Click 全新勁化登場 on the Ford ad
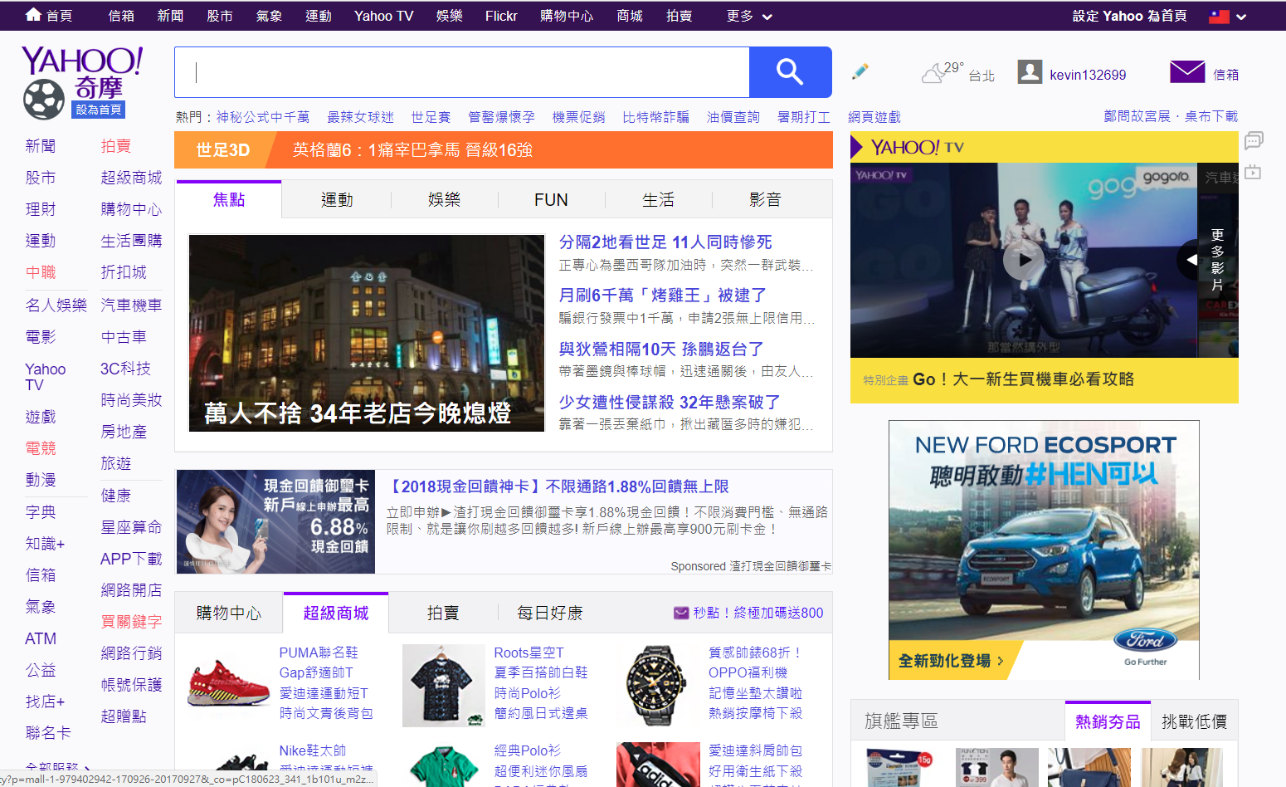This screenshot has height=787, width=1286. click(x=951, y=661)
